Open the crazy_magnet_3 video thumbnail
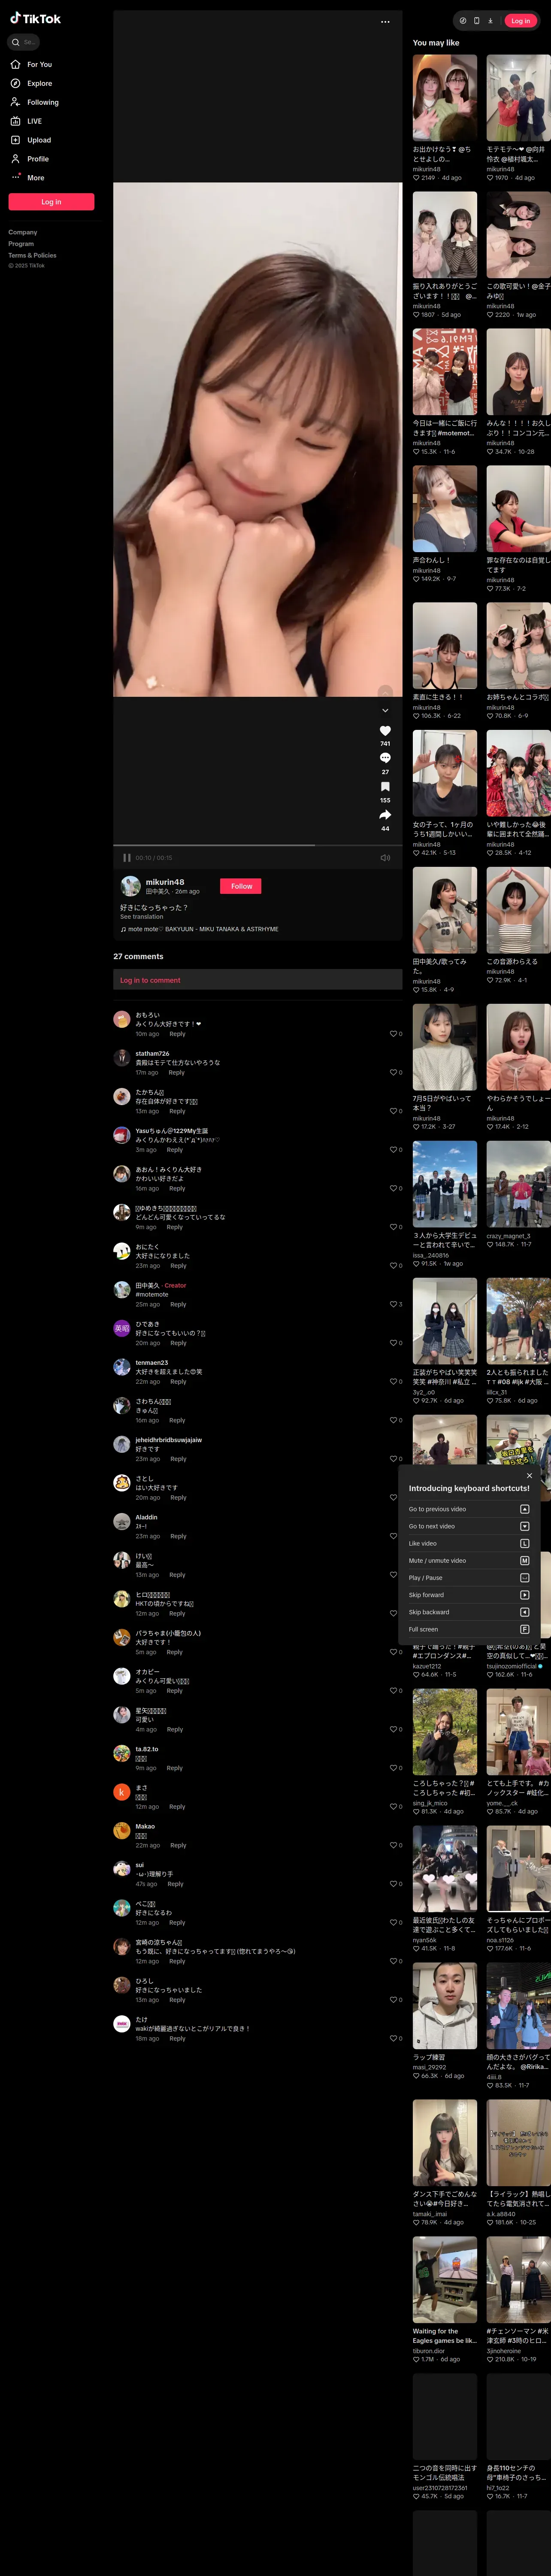Screen dimensions: 551x2576 coord(519,1184)
